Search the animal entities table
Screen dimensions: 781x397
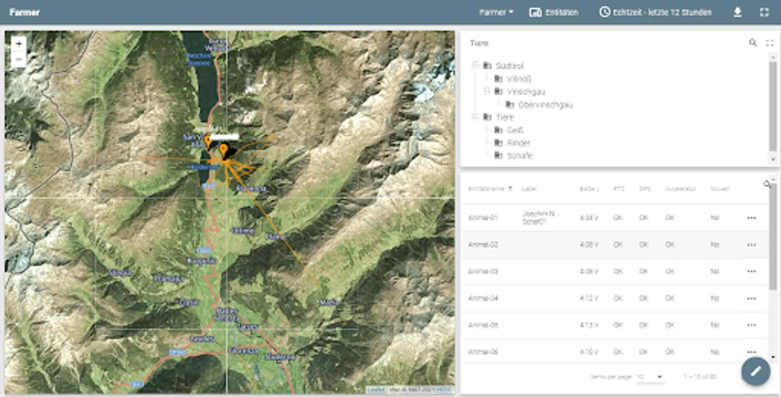tap(767, 184)
